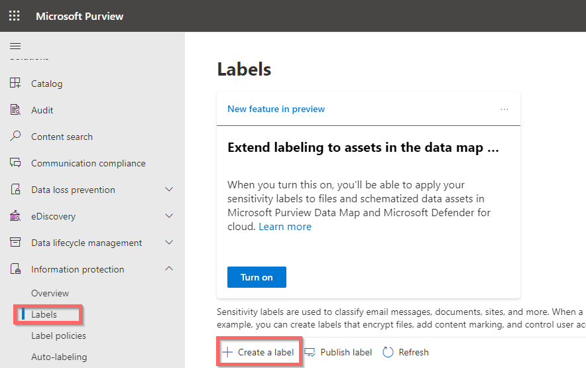Image resolution: width=586 pixels, height=368 pixels.
Task: Click the Audit document icon
Action: click(15, 109)
